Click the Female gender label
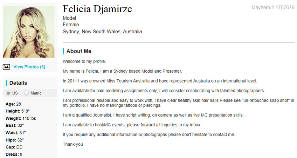The width and height of the screenshot is (297, 158). tap(71, 25)
